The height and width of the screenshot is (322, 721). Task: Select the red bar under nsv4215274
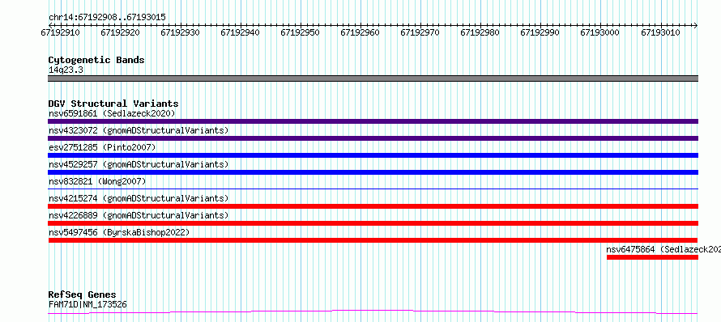(x=373, y=206)
